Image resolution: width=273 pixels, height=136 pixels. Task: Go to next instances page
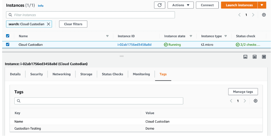pyautogui.click(x=253, y=15)
